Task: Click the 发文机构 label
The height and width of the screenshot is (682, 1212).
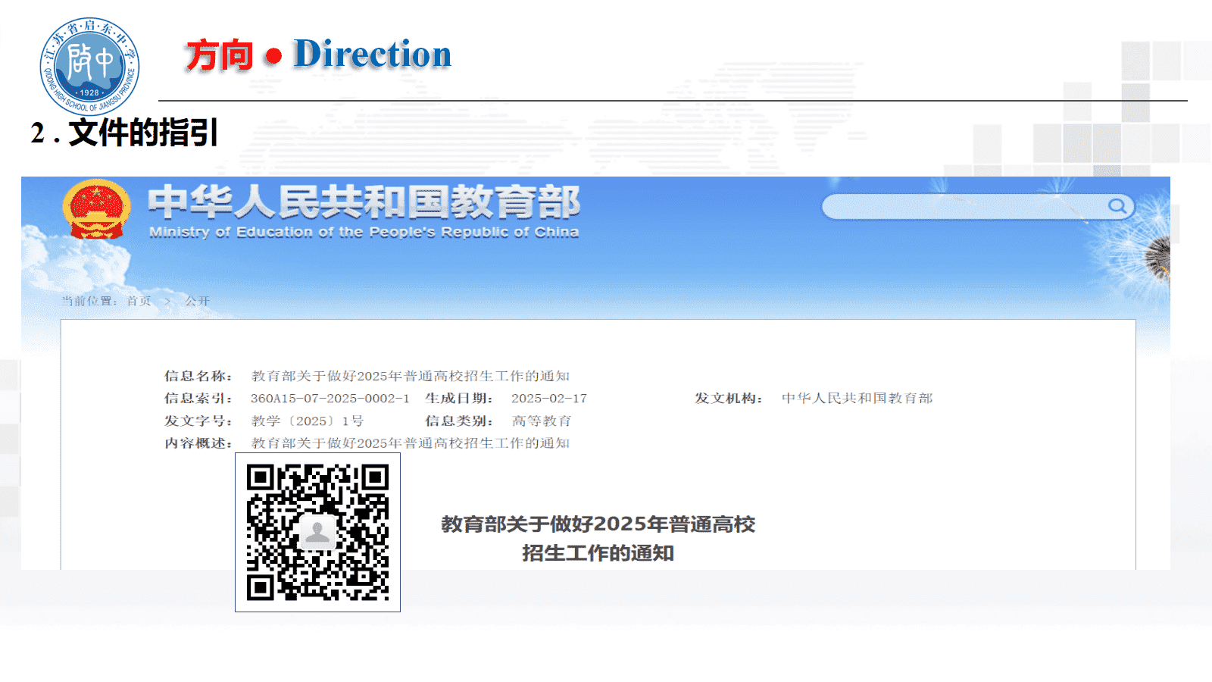Action: (x=729, y=399)
